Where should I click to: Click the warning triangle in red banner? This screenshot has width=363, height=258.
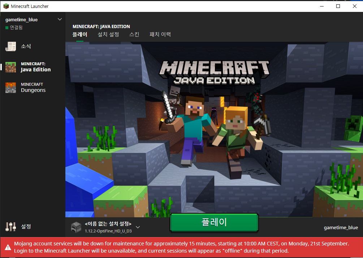pos(8,248)
